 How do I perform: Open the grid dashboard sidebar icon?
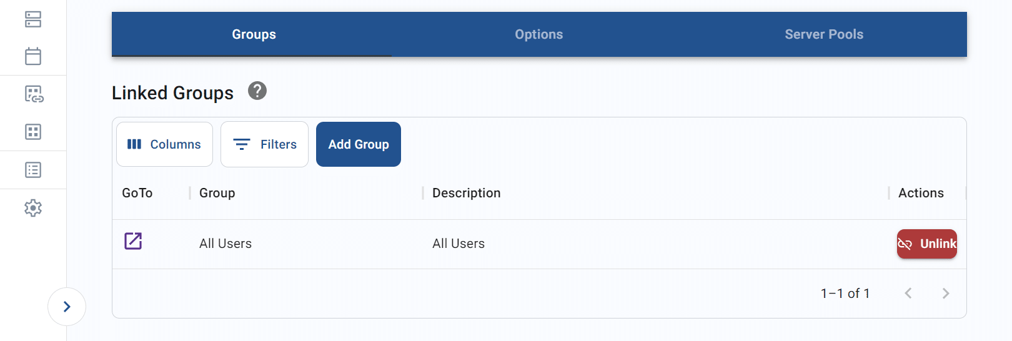coord(33,132)
